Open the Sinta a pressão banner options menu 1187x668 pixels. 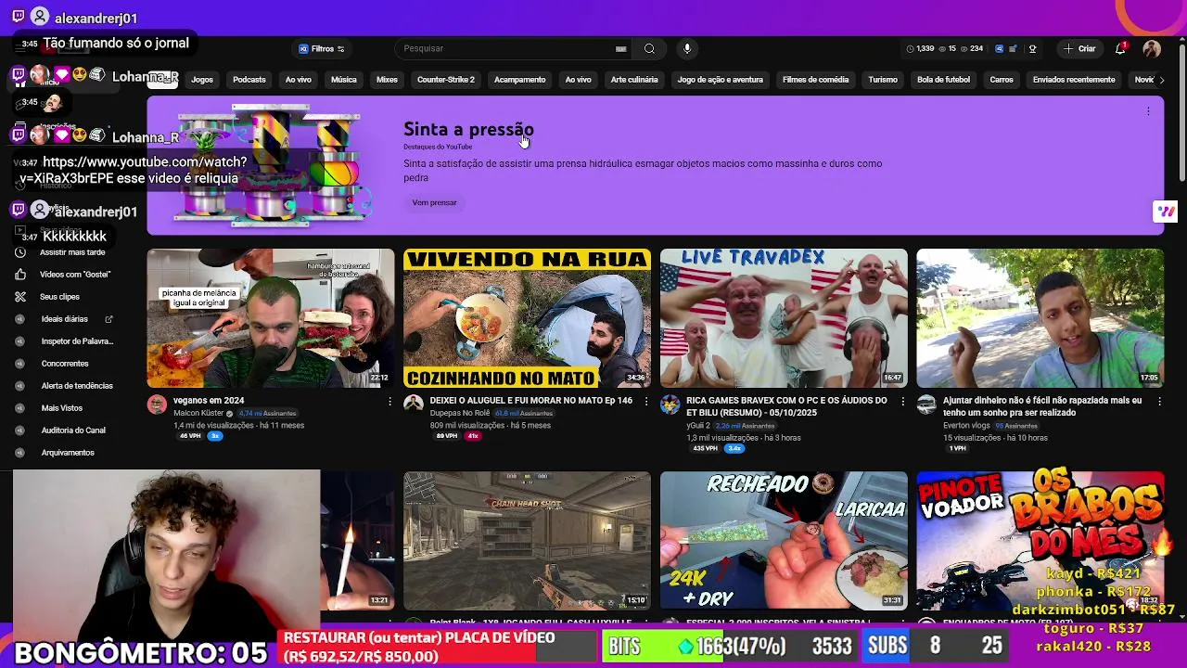1148,111
